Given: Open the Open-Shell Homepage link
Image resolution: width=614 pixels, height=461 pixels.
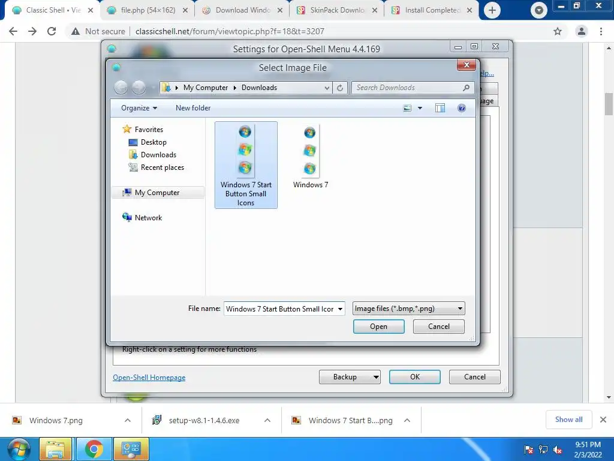Looking at the screenshot, I should pos(149,378).
